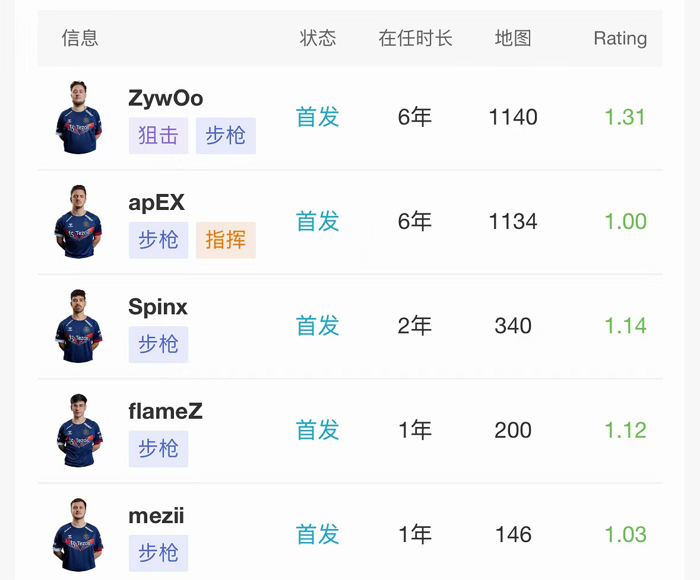
Task: Click ZywOo's player photo
Action: coord(78,117)
